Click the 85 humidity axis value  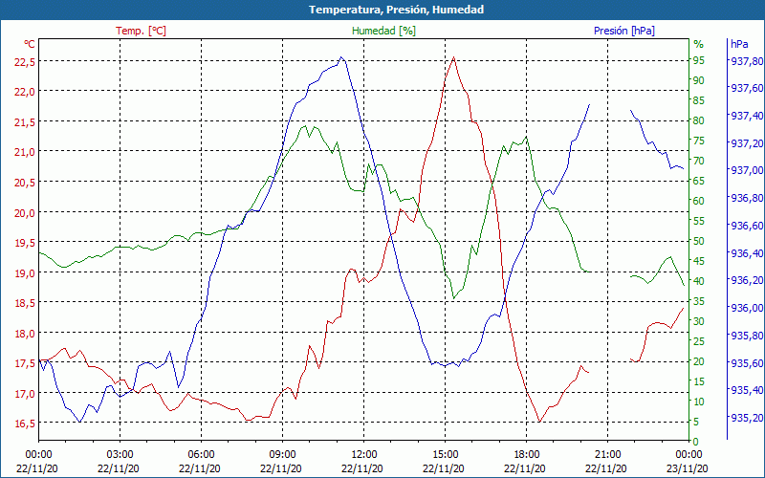699,100
